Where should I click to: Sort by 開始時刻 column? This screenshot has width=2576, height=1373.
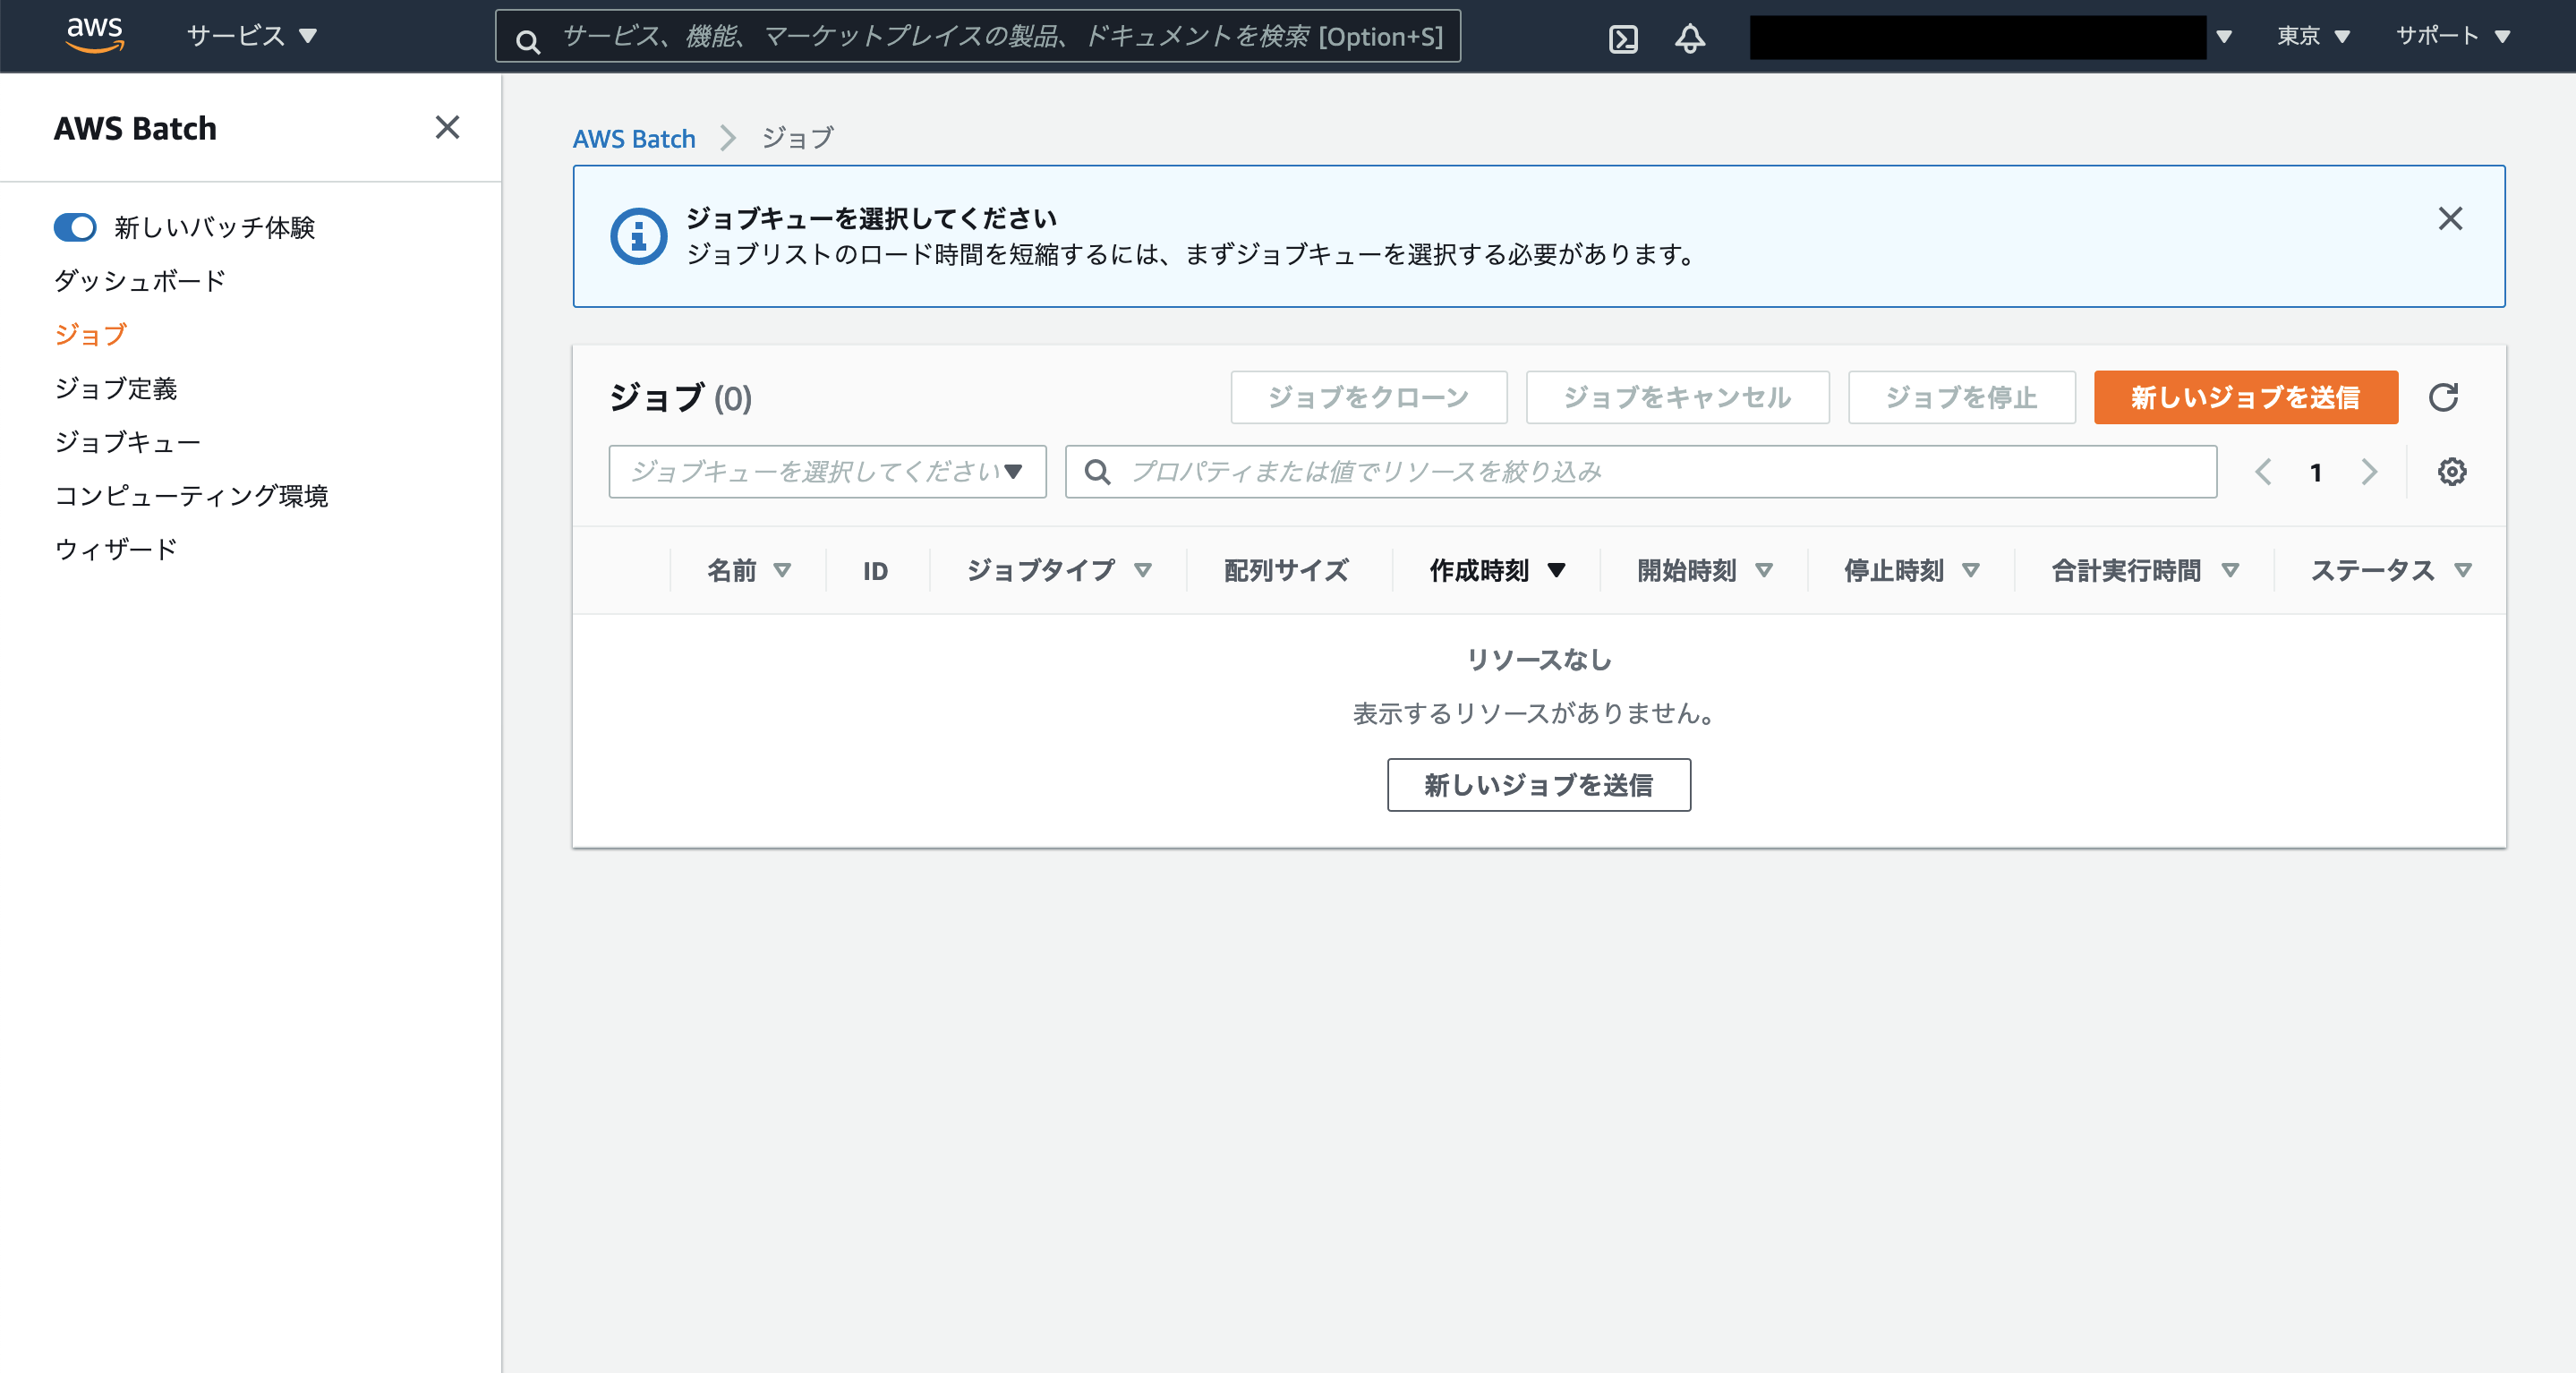click(x=1704, y=570)
